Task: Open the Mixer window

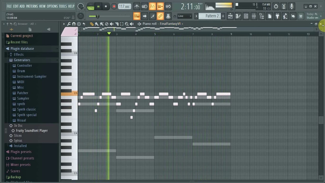Action: click(x=254, y=16)
